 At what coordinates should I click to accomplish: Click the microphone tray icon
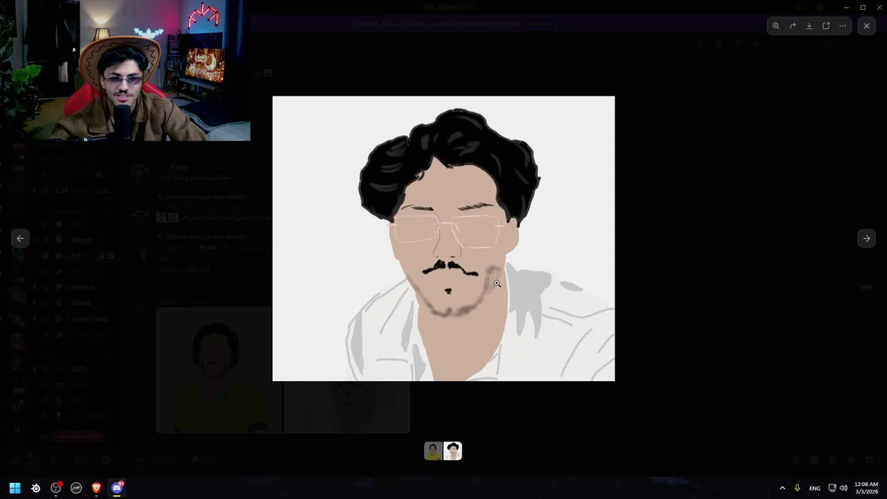pos(797,488)
